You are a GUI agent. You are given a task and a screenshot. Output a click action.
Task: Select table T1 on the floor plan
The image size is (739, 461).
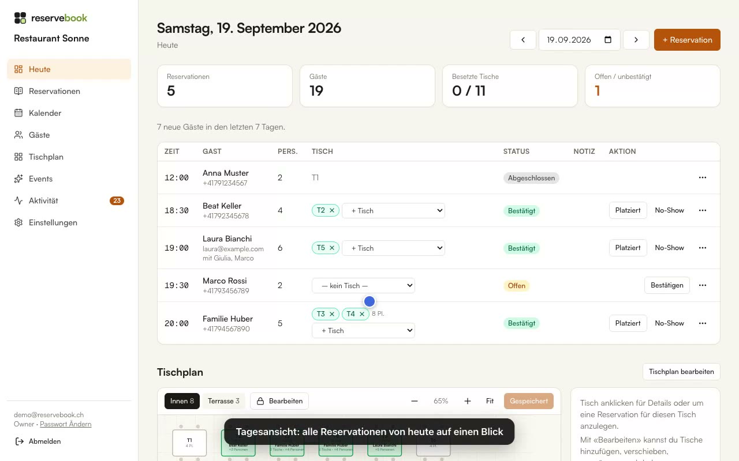(189, 443)
